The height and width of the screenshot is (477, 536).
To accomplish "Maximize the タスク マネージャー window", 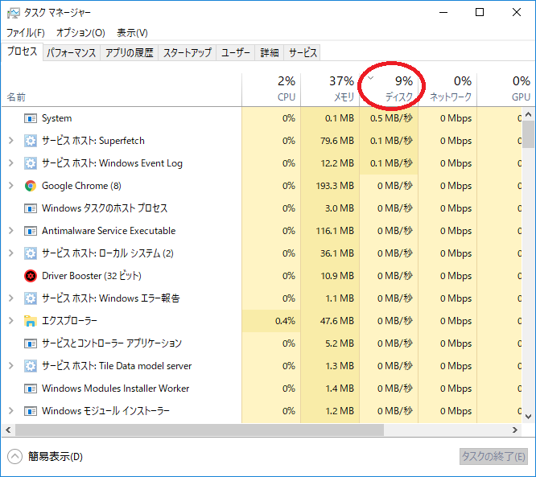I will [x=480, y=12].
